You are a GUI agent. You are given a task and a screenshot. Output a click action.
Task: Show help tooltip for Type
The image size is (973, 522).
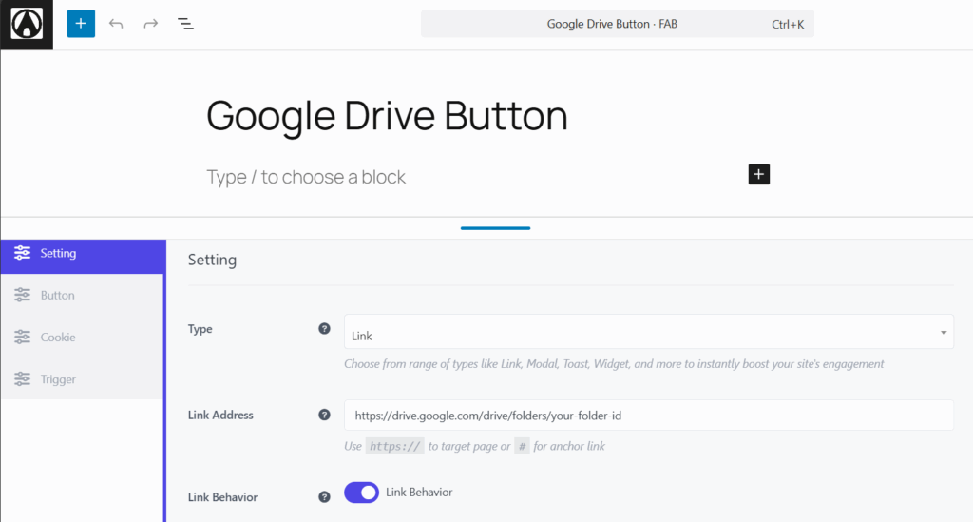click(x=324, y=329)
